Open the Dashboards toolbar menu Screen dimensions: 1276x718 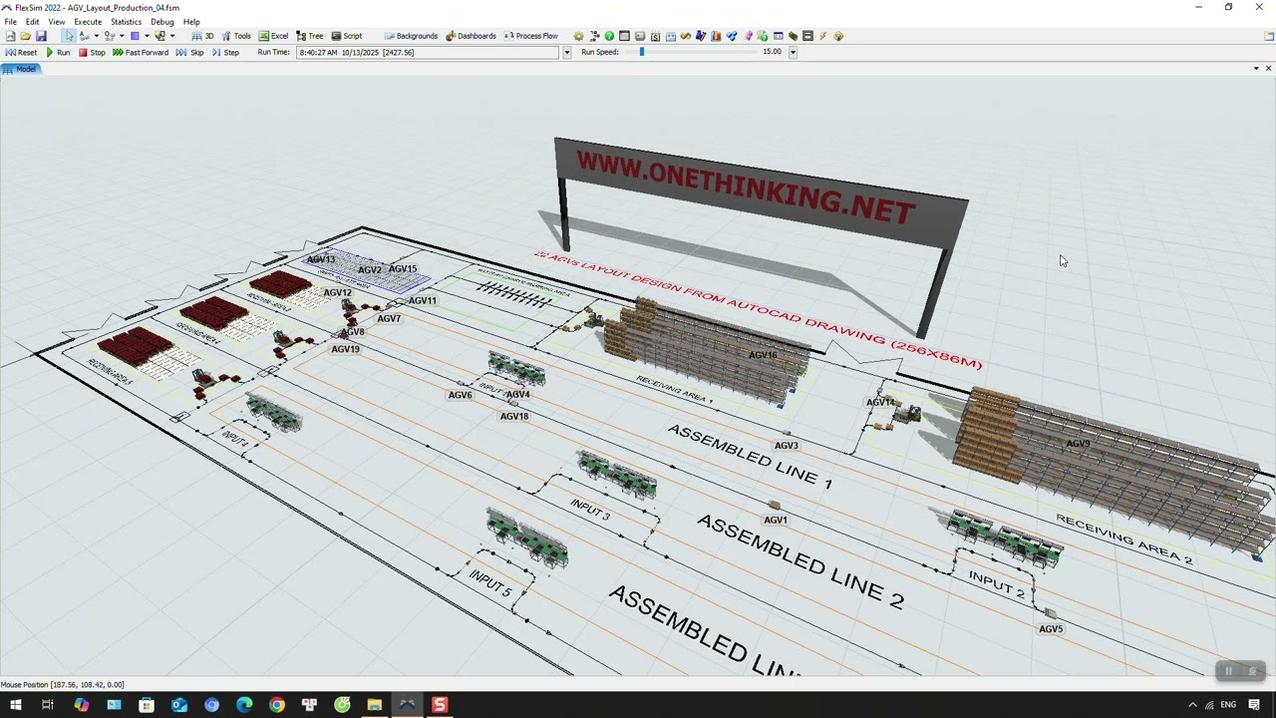tap(471, 36)
